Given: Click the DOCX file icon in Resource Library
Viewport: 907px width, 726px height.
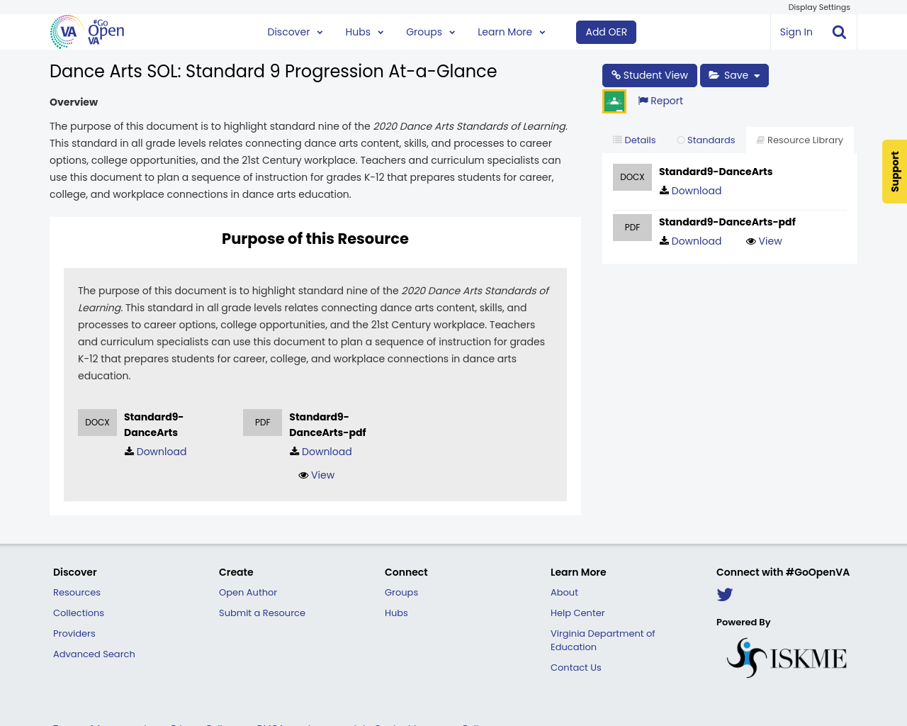Looking at the screenshot, I should tap(632, 176).
